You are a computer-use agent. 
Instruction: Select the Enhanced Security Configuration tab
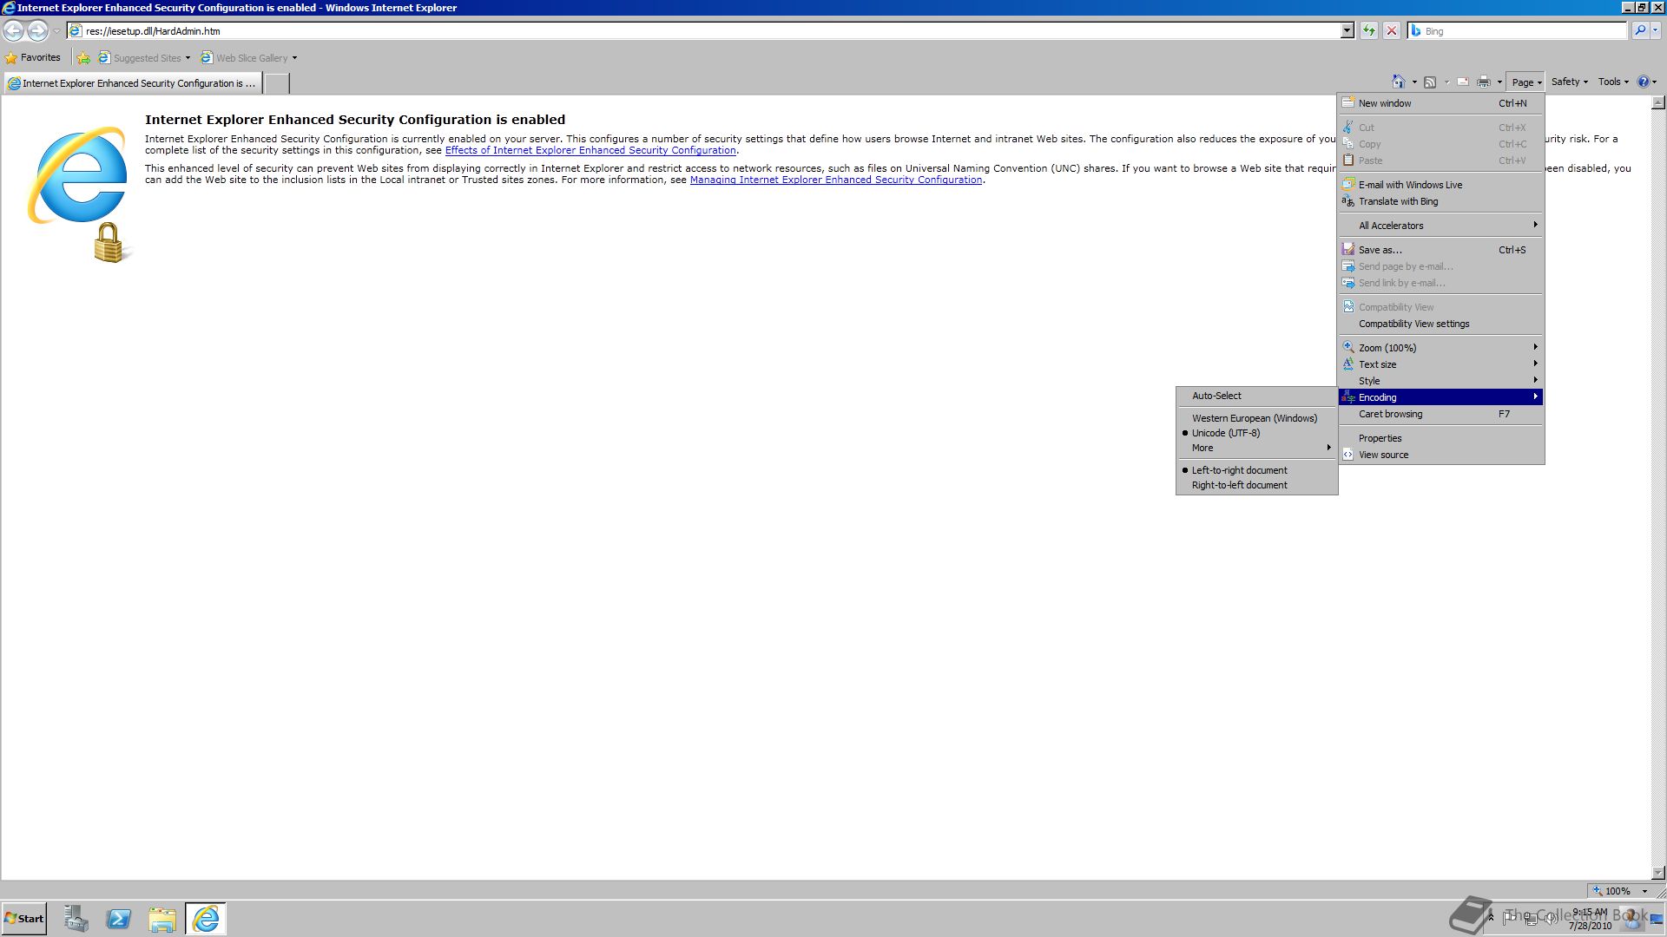click(133, 83)
